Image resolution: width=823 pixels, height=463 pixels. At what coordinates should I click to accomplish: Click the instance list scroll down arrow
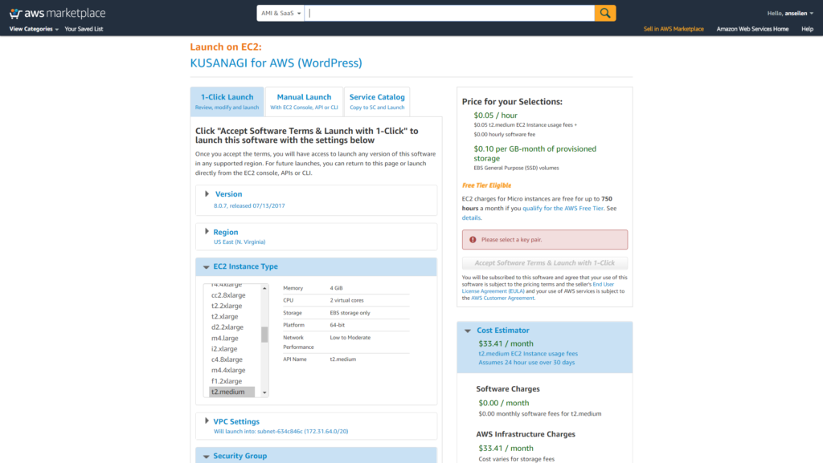264,392
